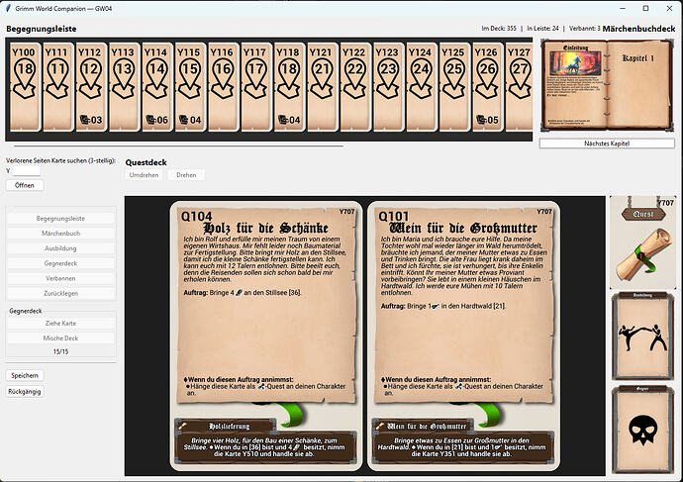Viewport: 683px width, 482px height.
Task: Select encounter card Y112
Action: pos(91,87)
